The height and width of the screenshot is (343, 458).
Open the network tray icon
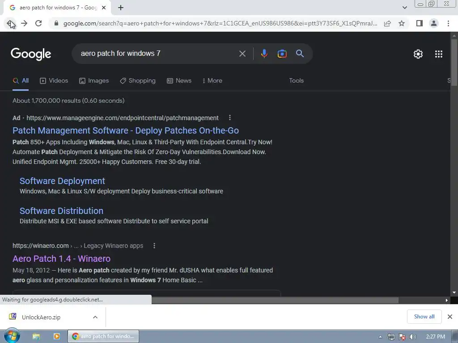(391, 337)
